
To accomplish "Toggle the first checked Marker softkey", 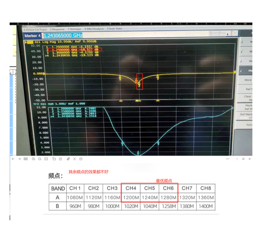I will 246,42.
